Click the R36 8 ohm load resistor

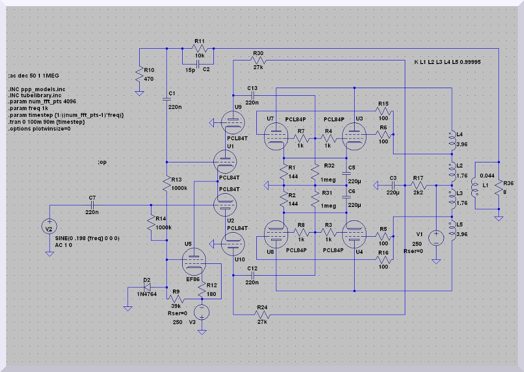(x=498, y=188)
